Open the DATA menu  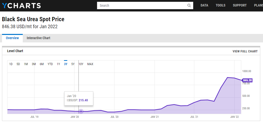click(x=204, y=5)
